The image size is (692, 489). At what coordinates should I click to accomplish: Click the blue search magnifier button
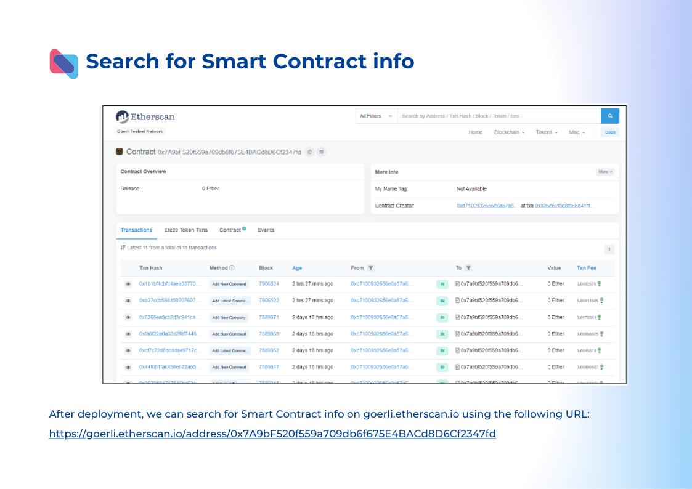point(609,116)
